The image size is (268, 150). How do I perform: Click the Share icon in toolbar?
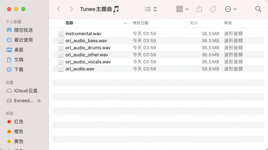point(199,9)
